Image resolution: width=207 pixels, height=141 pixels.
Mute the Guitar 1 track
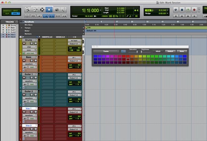pyautogui.click(x=35, y=78)
